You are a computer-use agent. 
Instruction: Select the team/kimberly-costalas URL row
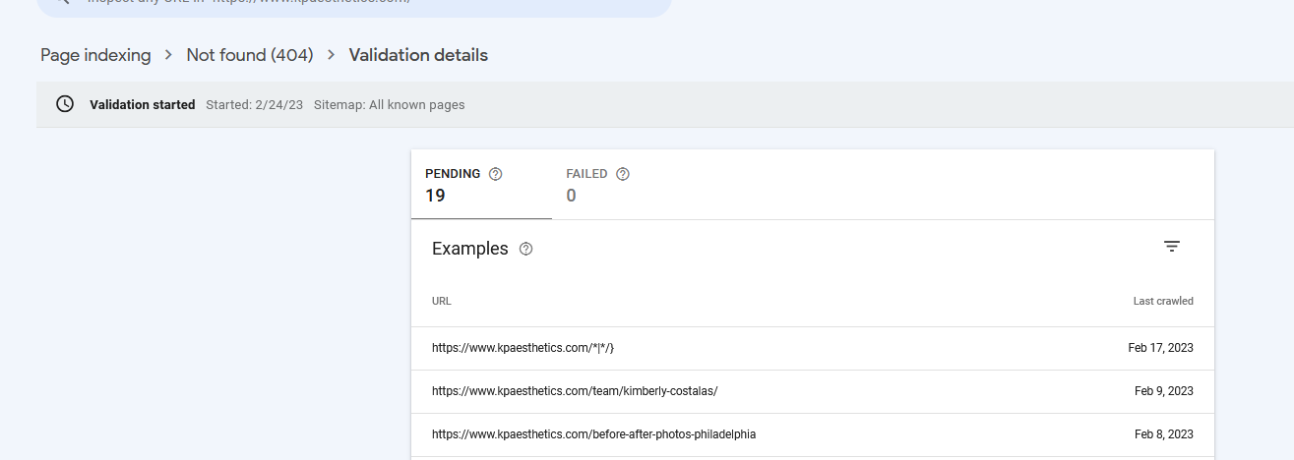813,391
